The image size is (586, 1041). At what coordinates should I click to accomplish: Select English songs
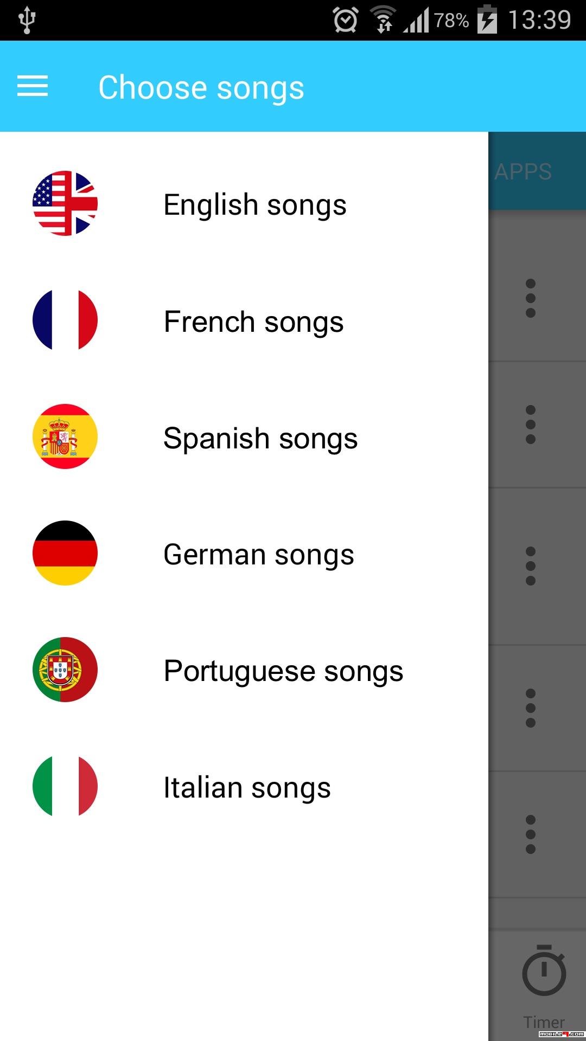[255, 205]
